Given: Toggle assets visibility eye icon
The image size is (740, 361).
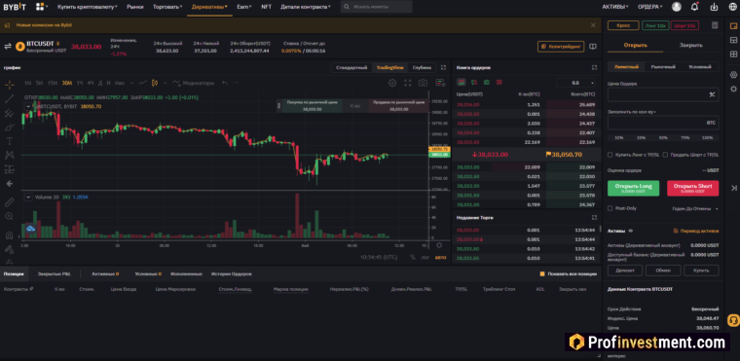Looking at the screenshot, I should 631,231.
